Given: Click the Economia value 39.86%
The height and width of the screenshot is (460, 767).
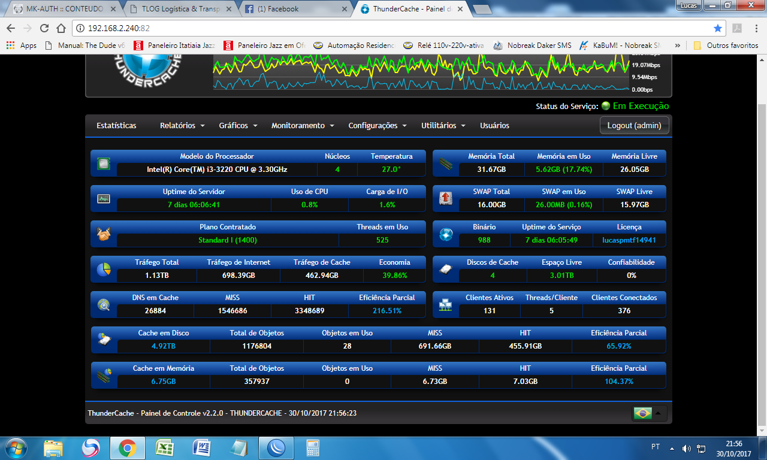Looking at the screenshot, I should click(394, 276).
